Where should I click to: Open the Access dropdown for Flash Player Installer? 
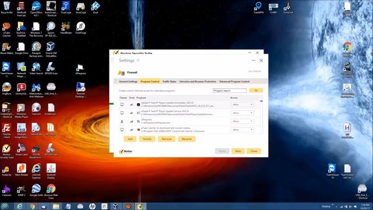pyautogui.click(x=242, y=104)
